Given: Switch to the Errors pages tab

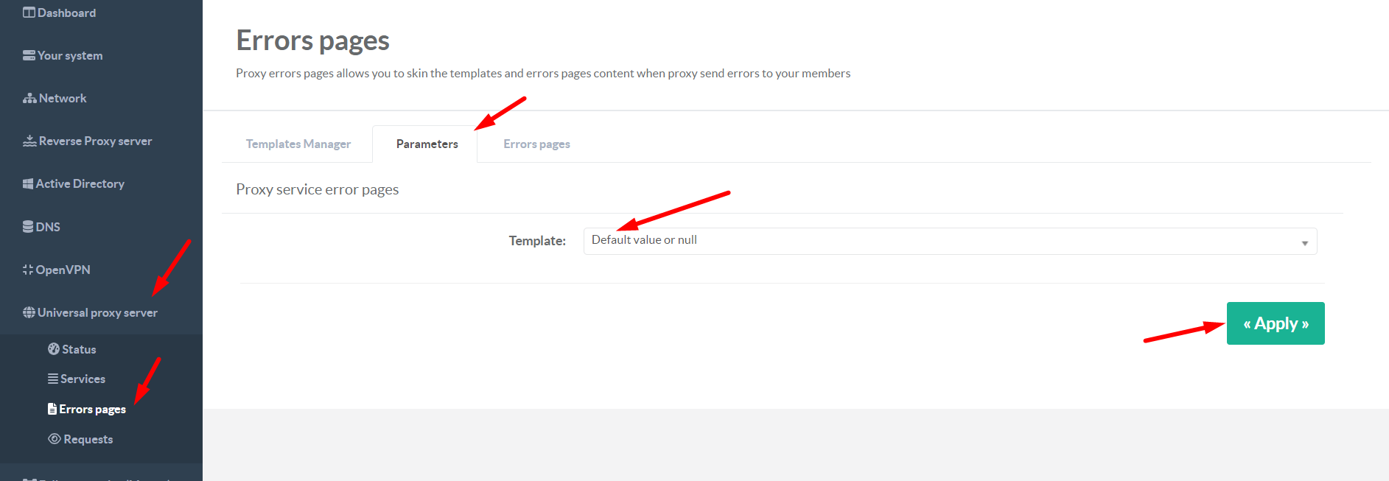Looking at the screenshot, I should pos(536,144).
